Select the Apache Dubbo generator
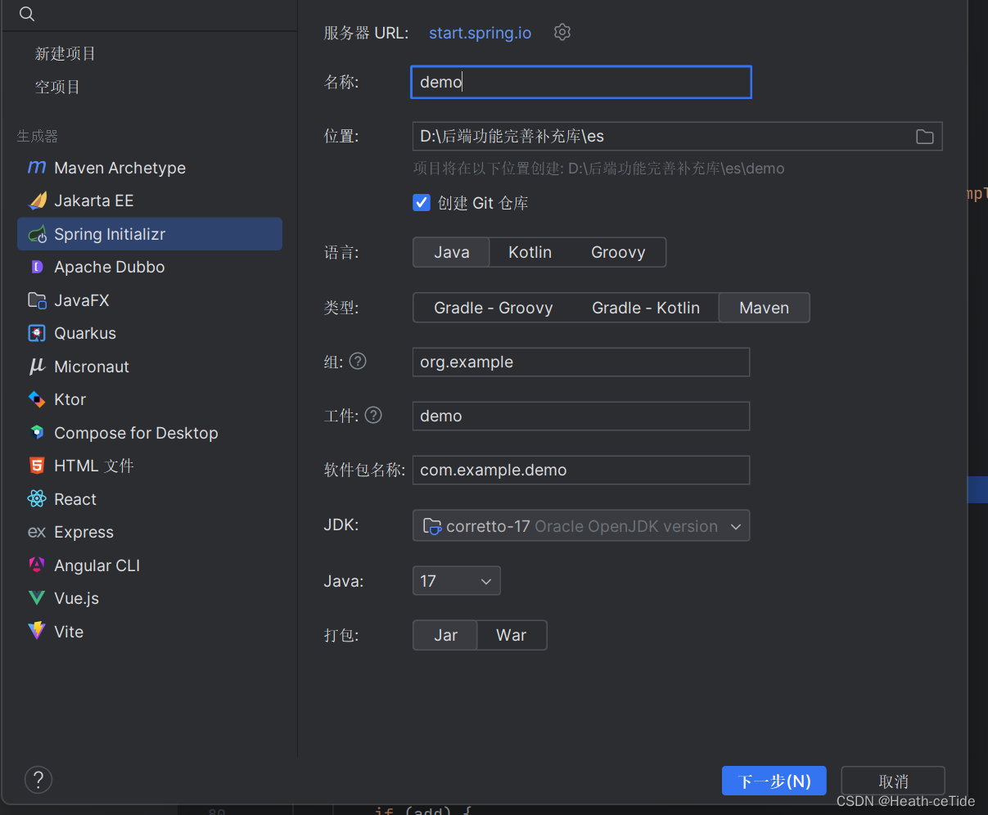Image resolution: width=988 pixels, height=815 pixels. 150,267
